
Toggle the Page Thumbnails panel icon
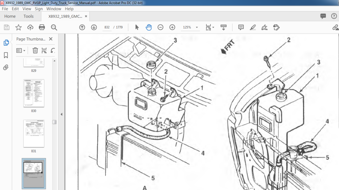pos(6,43)
